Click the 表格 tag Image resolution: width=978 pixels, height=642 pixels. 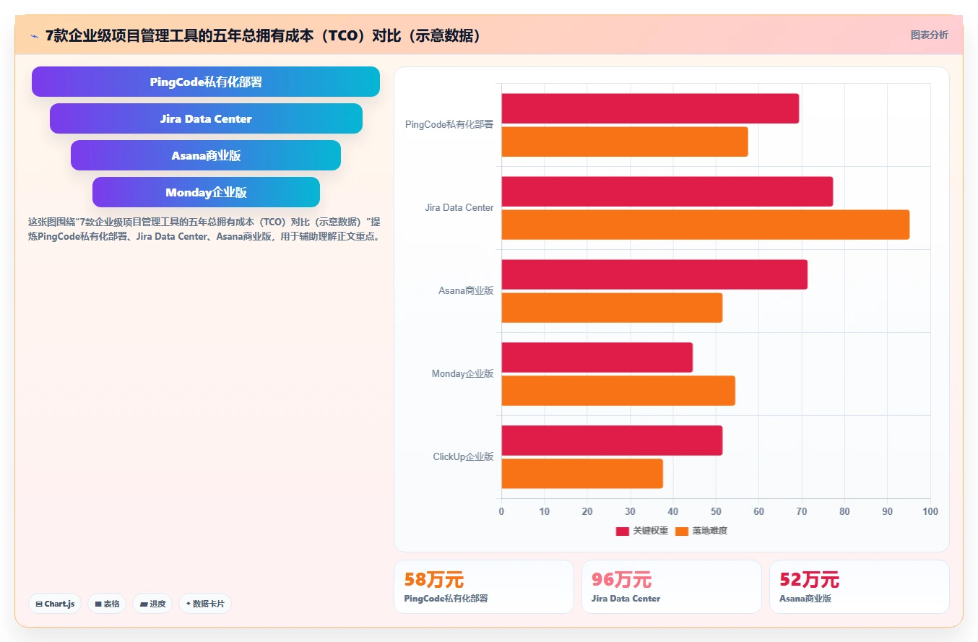[x=107, y=604]
